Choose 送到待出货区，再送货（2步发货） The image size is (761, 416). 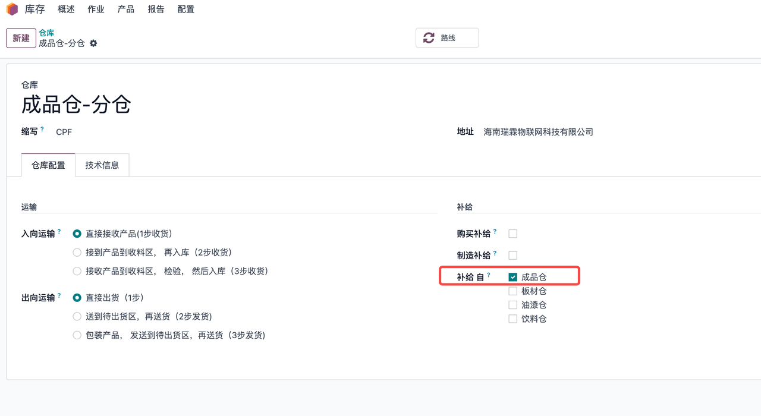click(77, 316)
